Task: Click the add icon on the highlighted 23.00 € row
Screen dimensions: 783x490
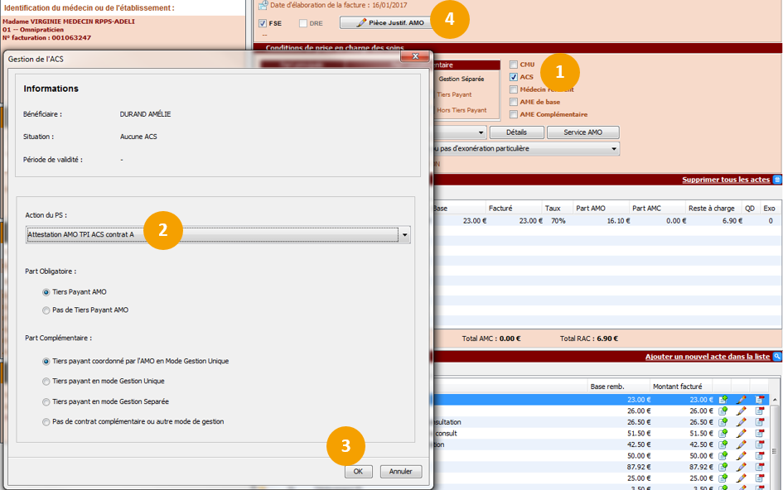Action: (x=723, y=399)
